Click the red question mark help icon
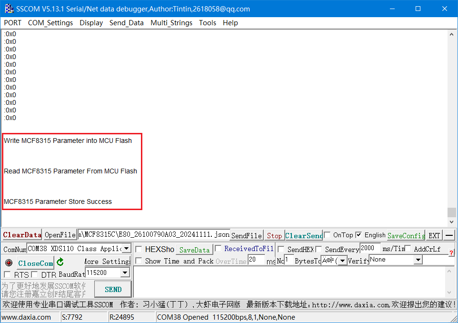458x323 pixels. (451, 252)
